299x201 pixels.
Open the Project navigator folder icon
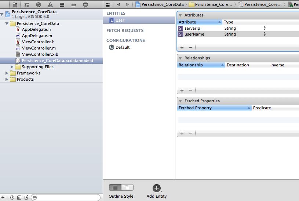click(15, 4)
